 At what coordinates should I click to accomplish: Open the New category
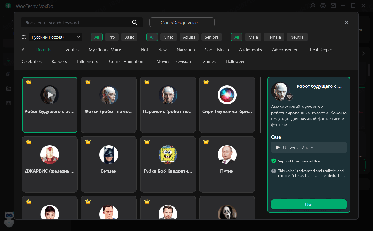(162, 50)
